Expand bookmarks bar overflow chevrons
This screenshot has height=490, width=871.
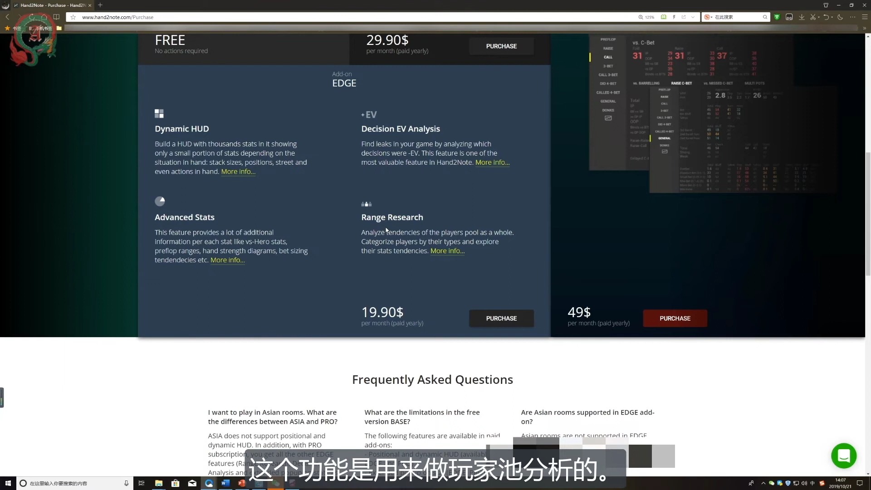point(864,28)
